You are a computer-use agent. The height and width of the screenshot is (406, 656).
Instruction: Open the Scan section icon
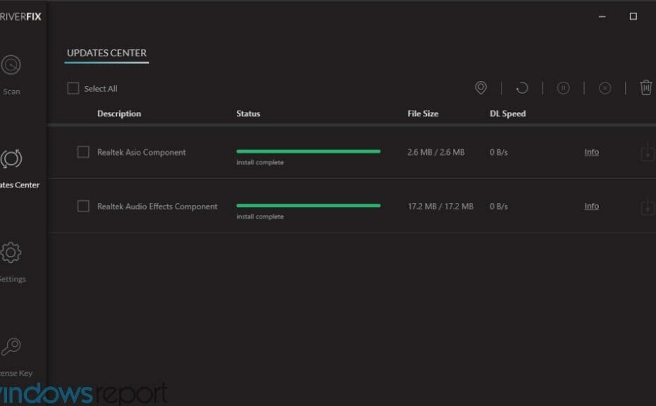11,65
